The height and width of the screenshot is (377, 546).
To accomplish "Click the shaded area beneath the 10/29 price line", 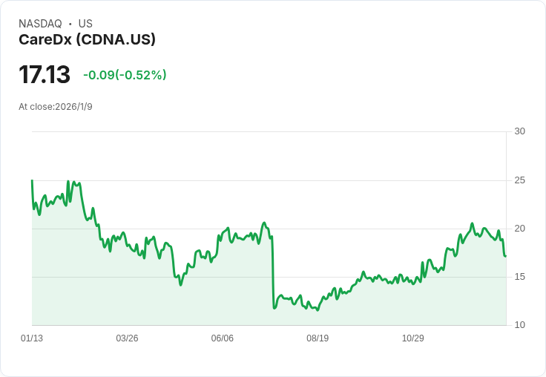I will pos(412,304).
